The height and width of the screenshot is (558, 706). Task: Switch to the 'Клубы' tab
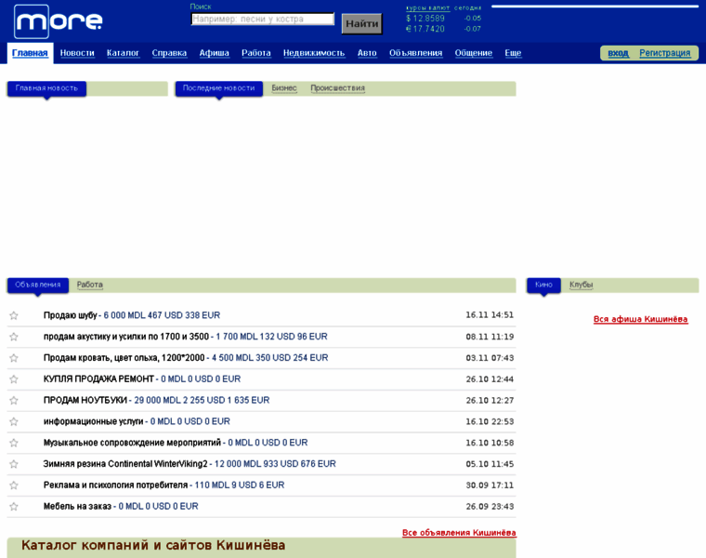[x=581, y=285]
